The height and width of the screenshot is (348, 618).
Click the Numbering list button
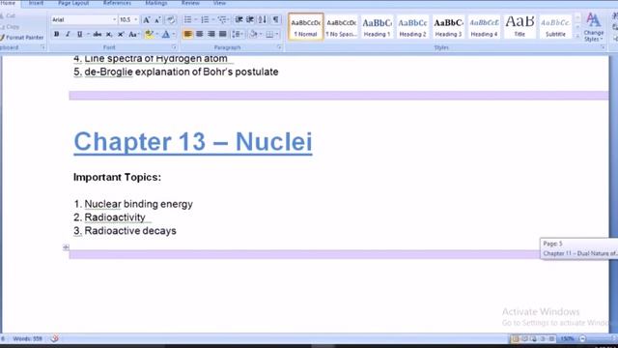pyautogui.click(x=205, y=19)
